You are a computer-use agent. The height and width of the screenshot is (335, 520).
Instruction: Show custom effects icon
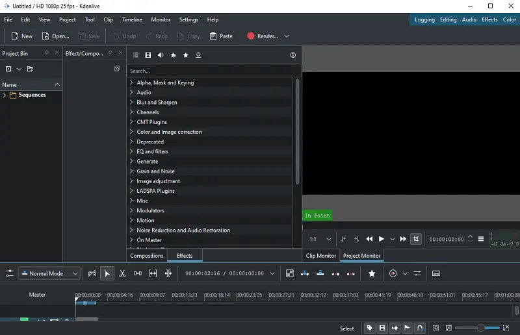click(173, 55)
